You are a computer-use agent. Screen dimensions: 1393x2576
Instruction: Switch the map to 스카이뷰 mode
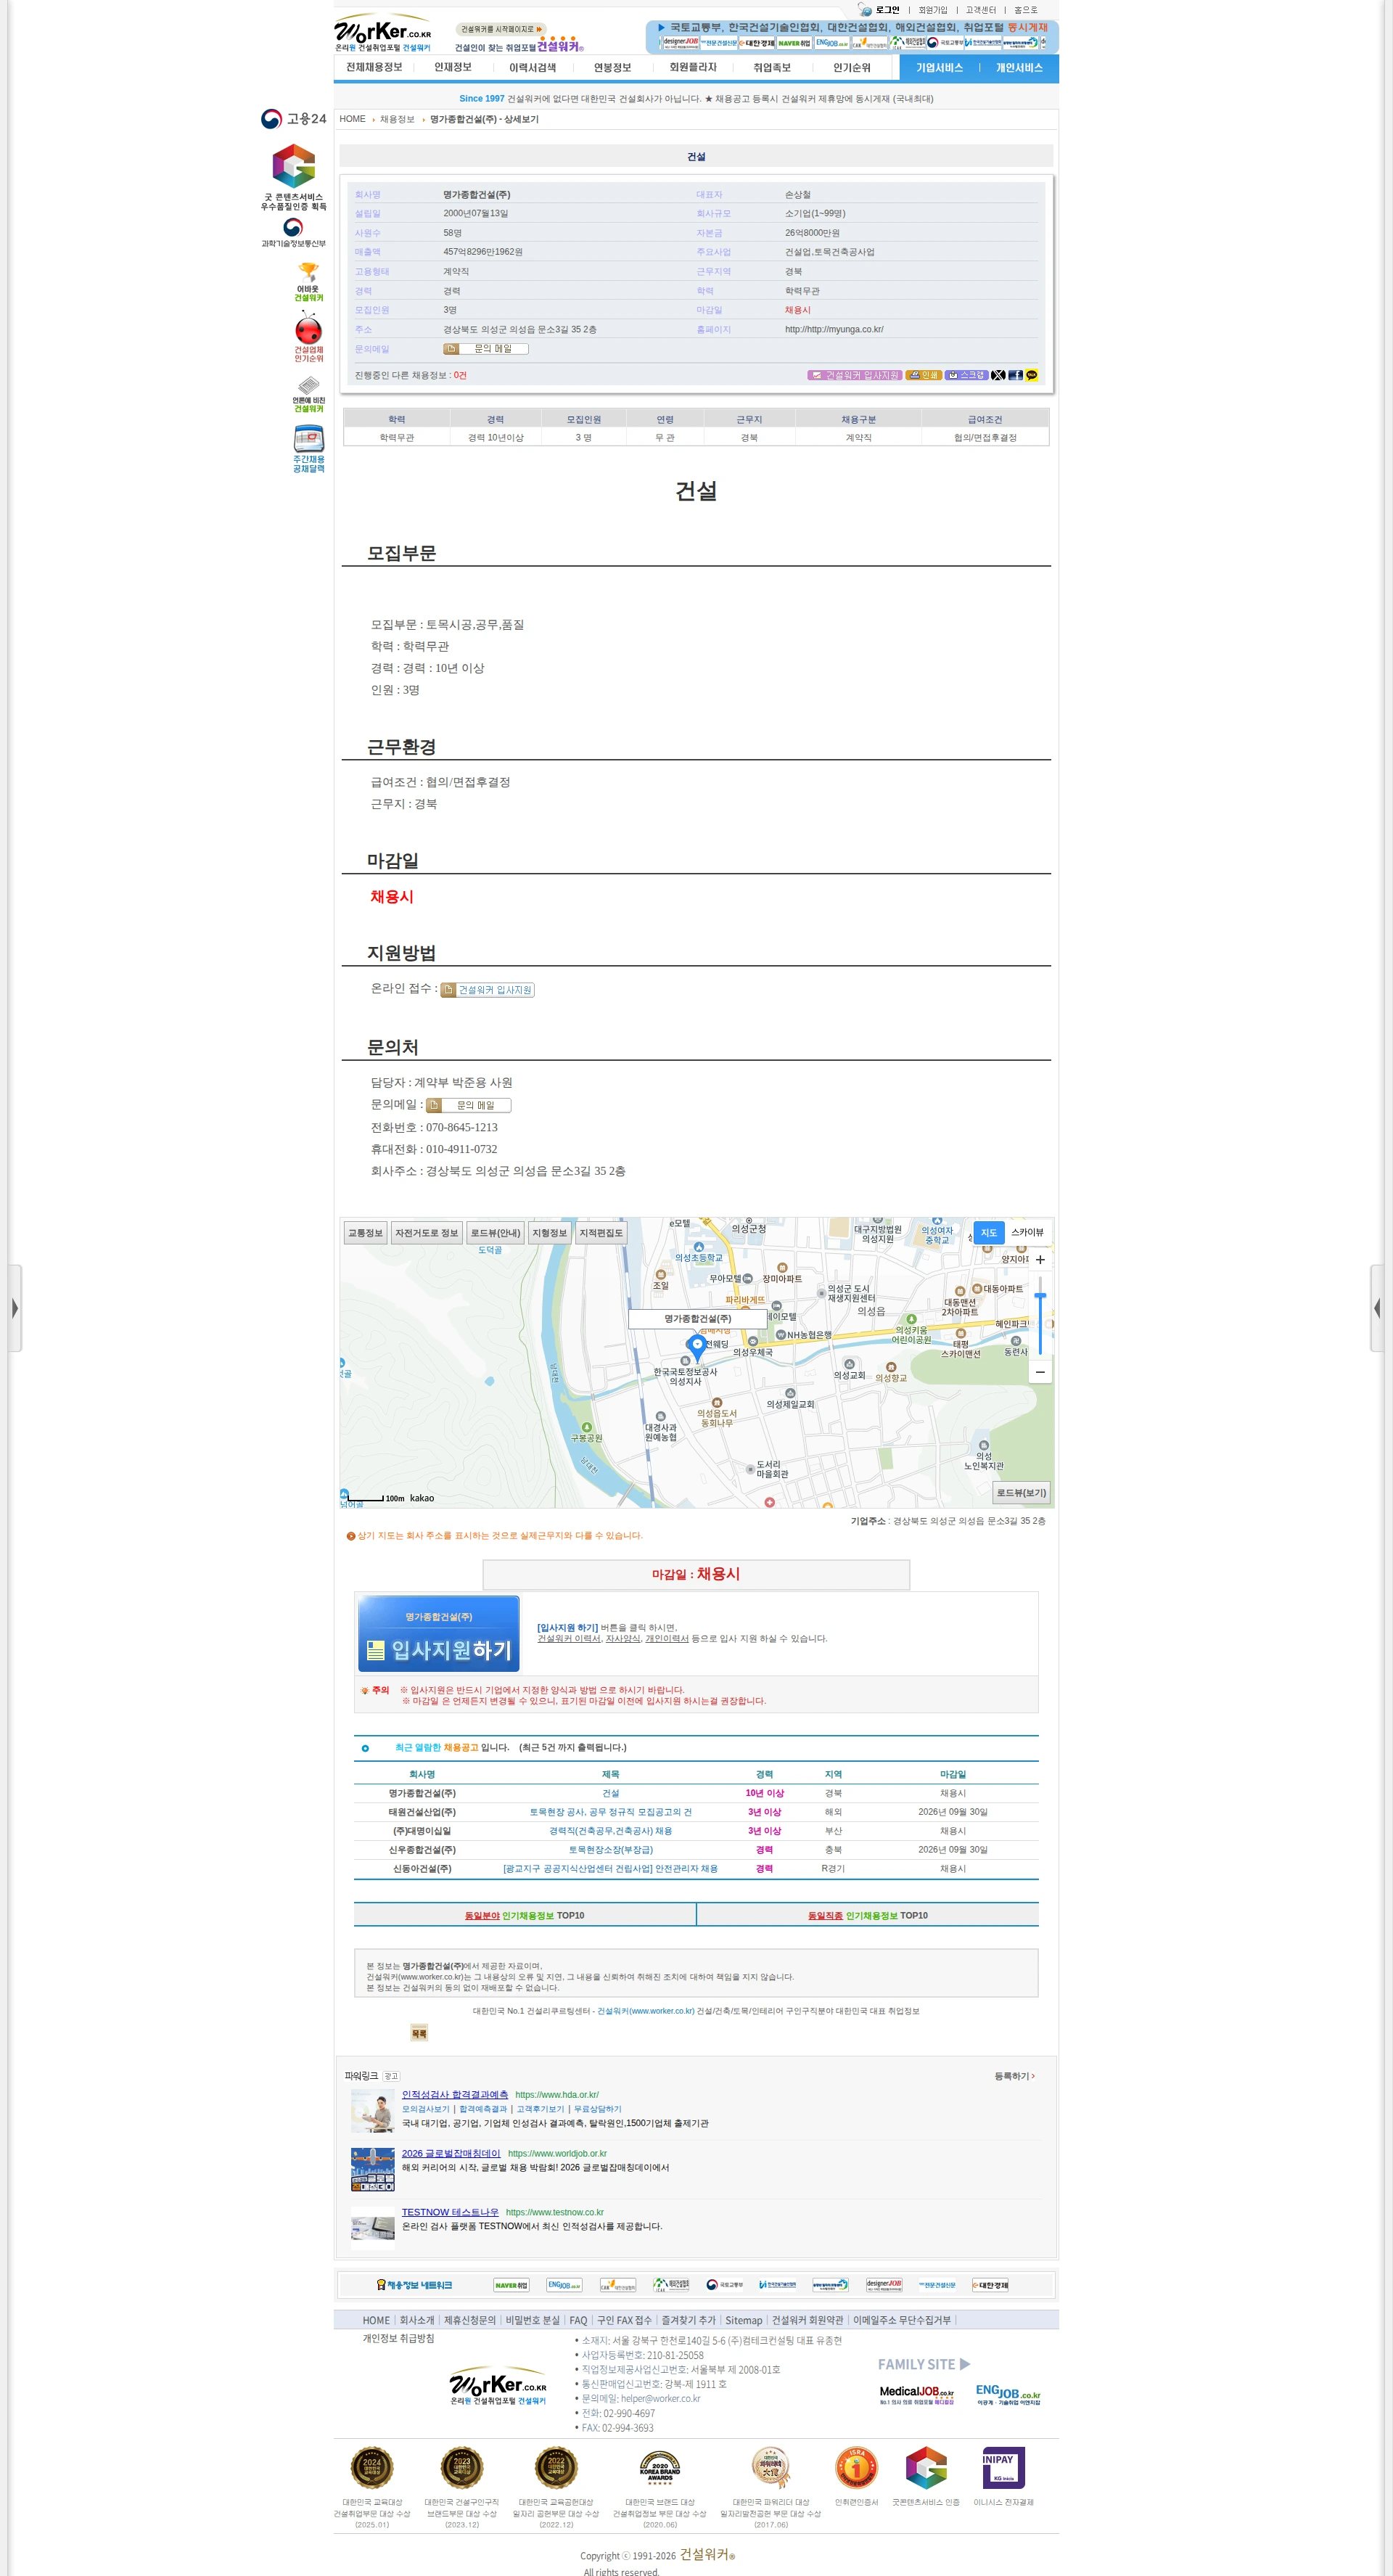(1027, 1232)
